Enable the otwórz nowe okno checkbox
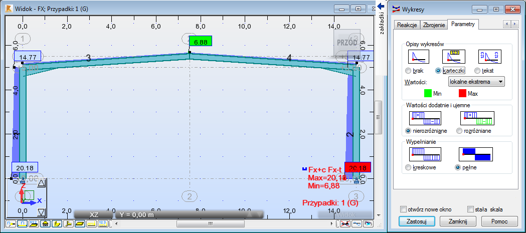 click(x=404, y=209)
